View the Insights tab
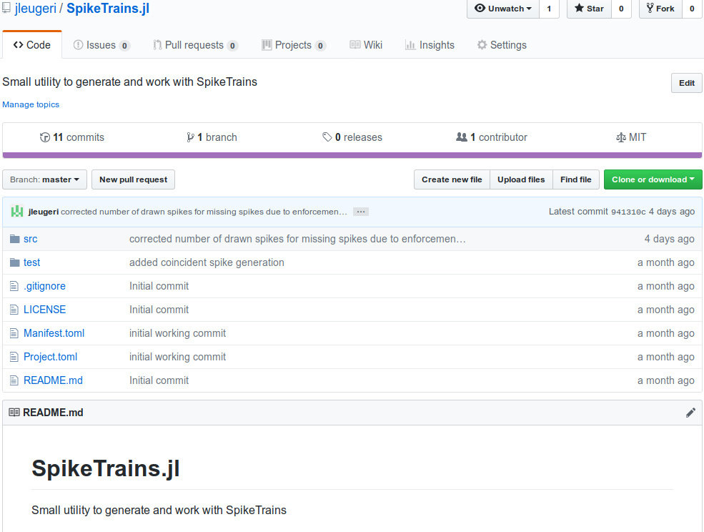The width and height of the screenshot is (704, 532). (x=430, y=45)
